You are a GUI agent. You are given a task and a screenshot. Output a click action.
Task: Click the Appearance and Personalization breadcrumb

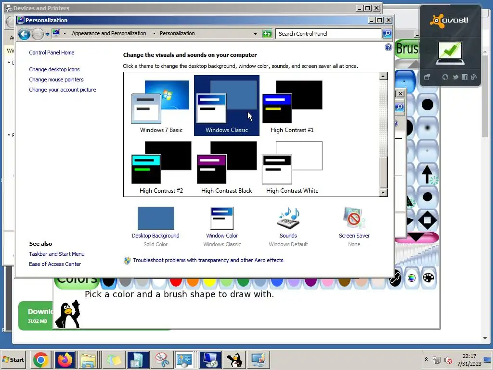point(109,33)
